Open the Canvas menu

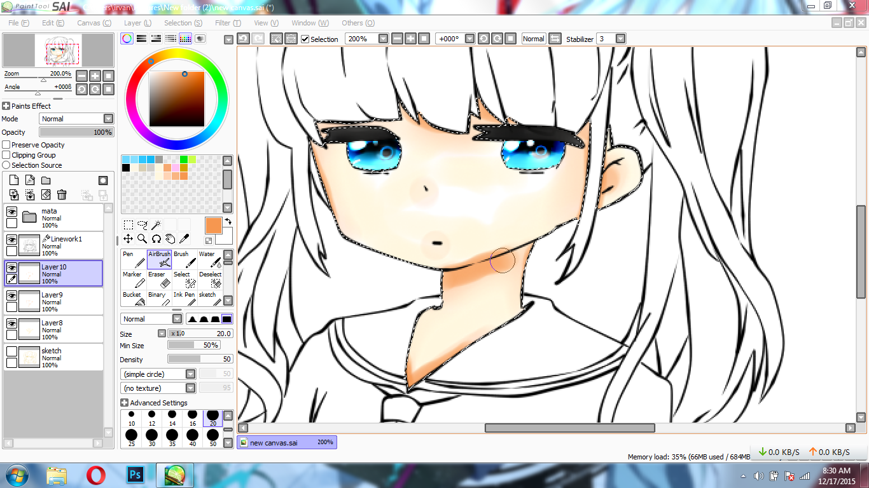94,23
